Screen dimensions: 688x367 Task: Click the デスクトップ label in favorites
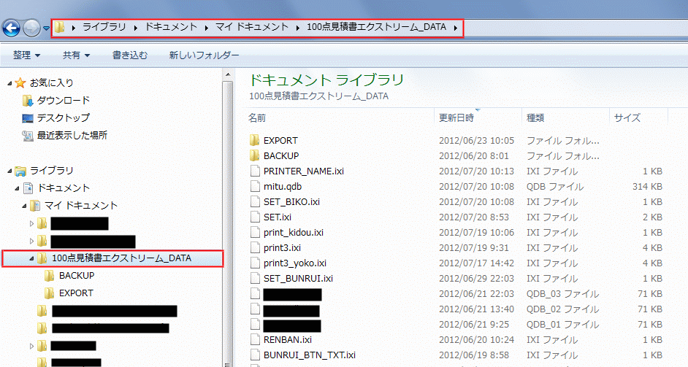(x=64, y=118)
